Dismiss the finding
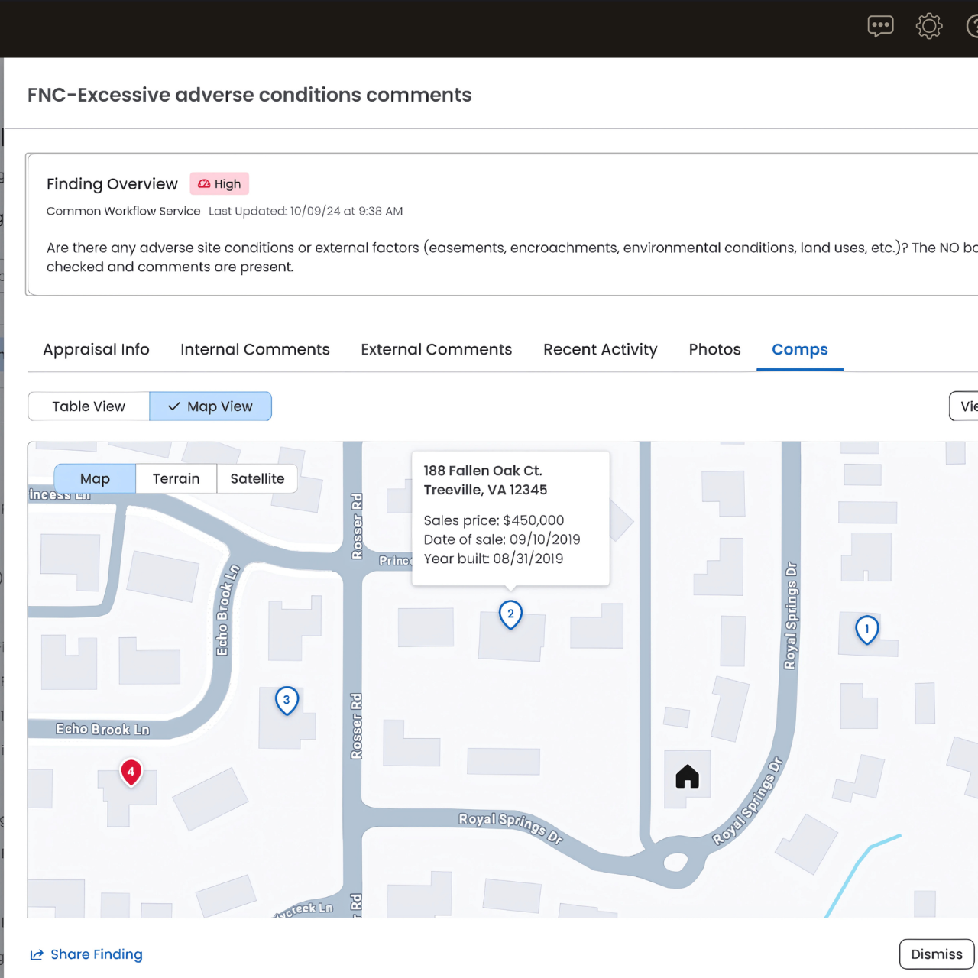This screenshot has width=978, height=978. click(x=936, y=954)
